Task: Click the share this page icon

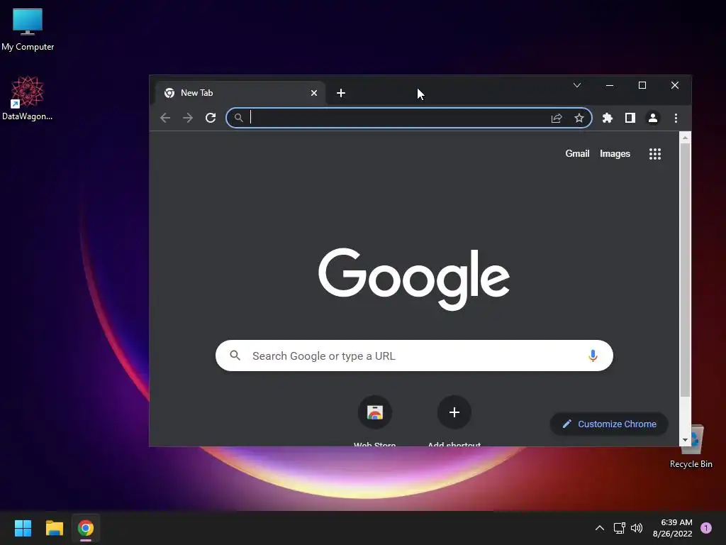Action: pos(557,119)
